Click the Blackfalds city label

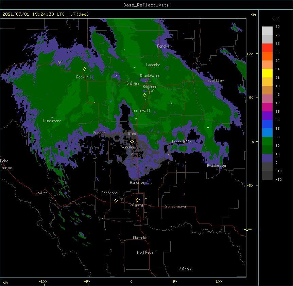[150, 76]
